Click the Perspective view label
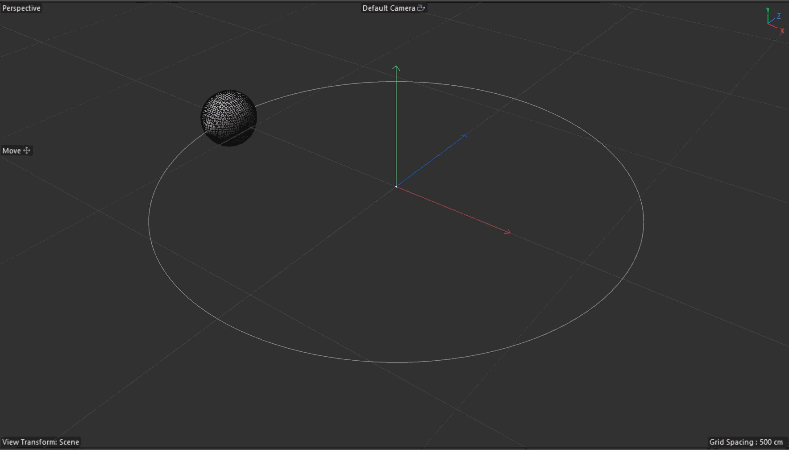Image resolution: width=789 pixels, height=450 pixels. point(21,8)
